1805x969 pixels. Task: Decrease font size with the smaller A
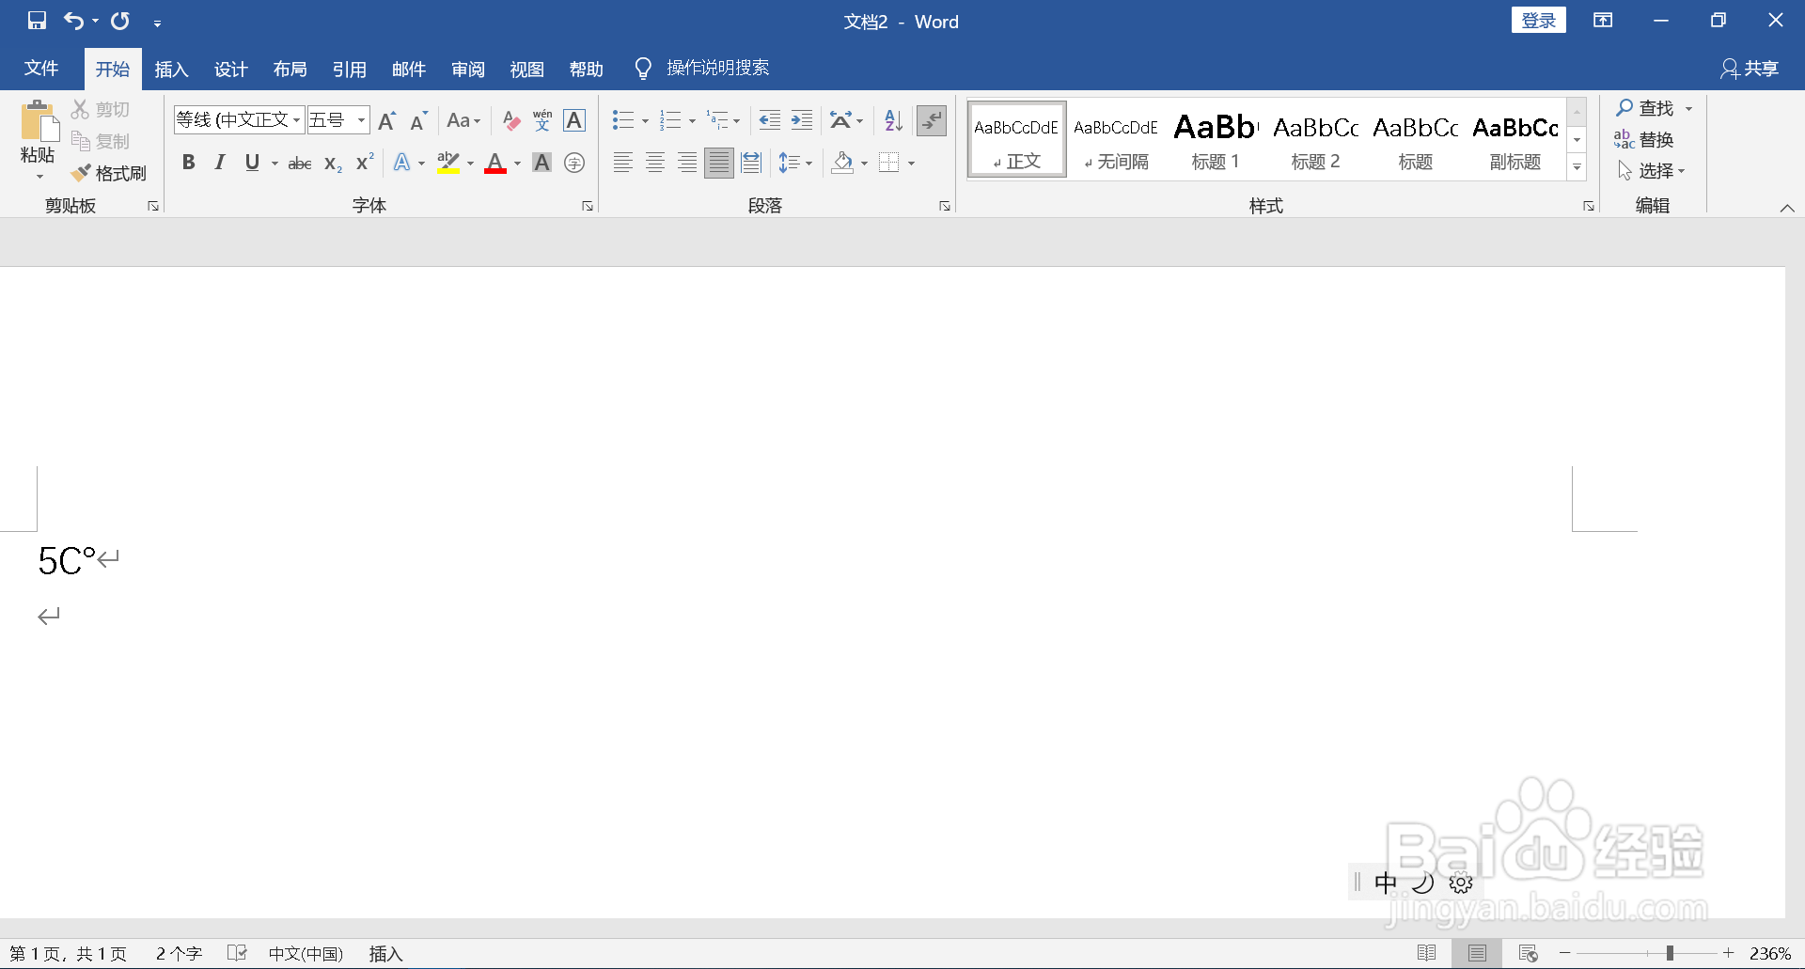click(419, 120)
